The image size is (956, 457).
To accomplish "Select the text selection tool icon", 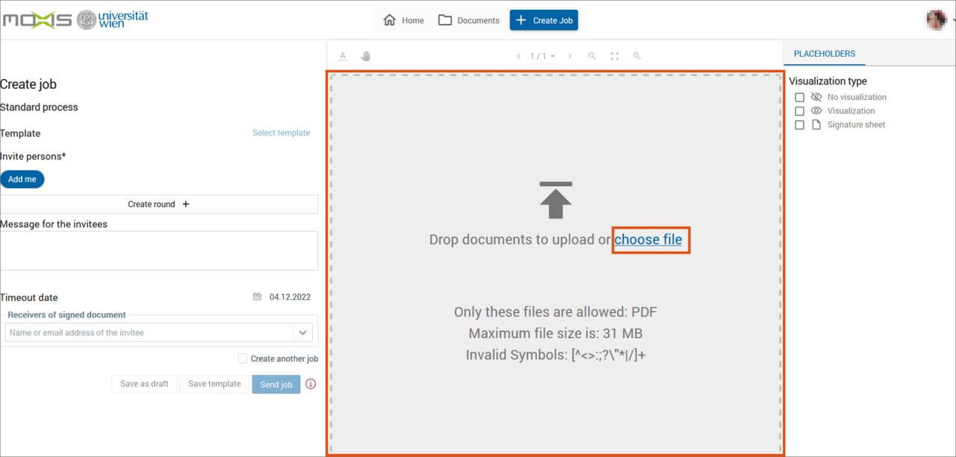I will [343, 56].
